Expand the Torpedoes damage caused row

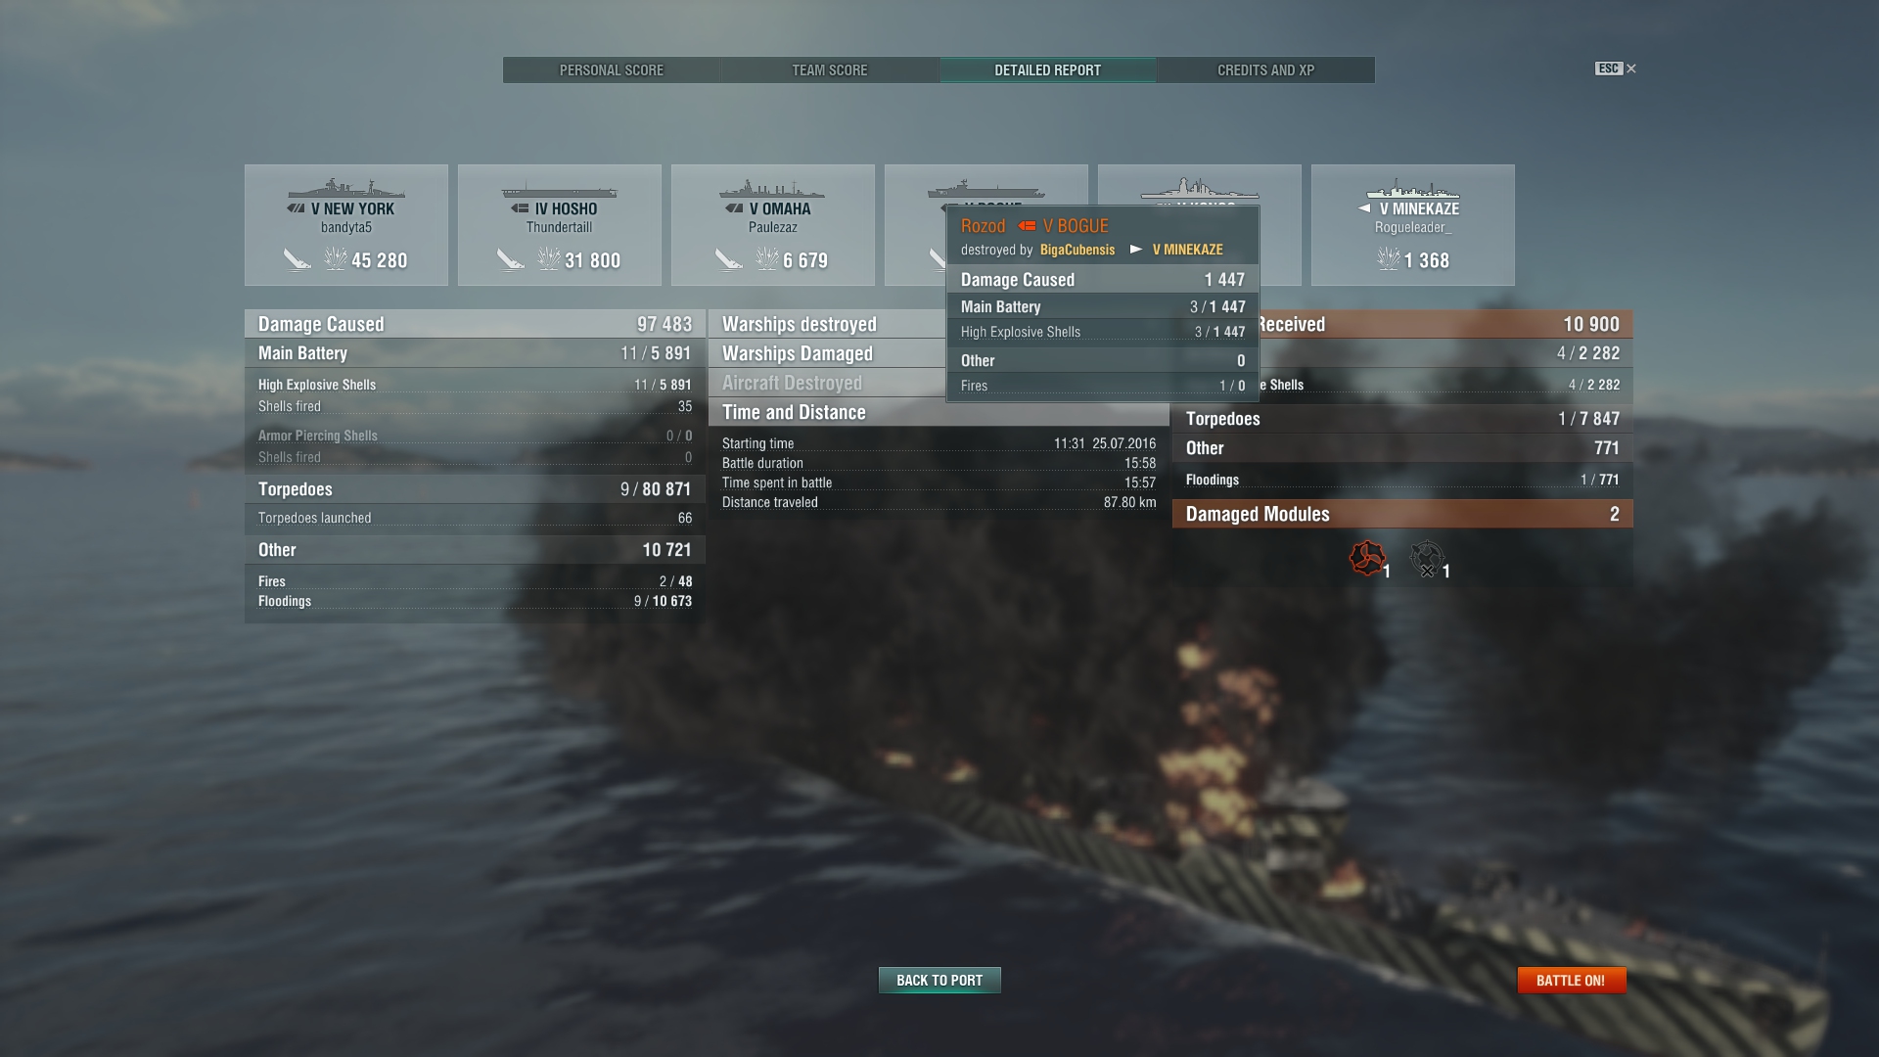475,489
